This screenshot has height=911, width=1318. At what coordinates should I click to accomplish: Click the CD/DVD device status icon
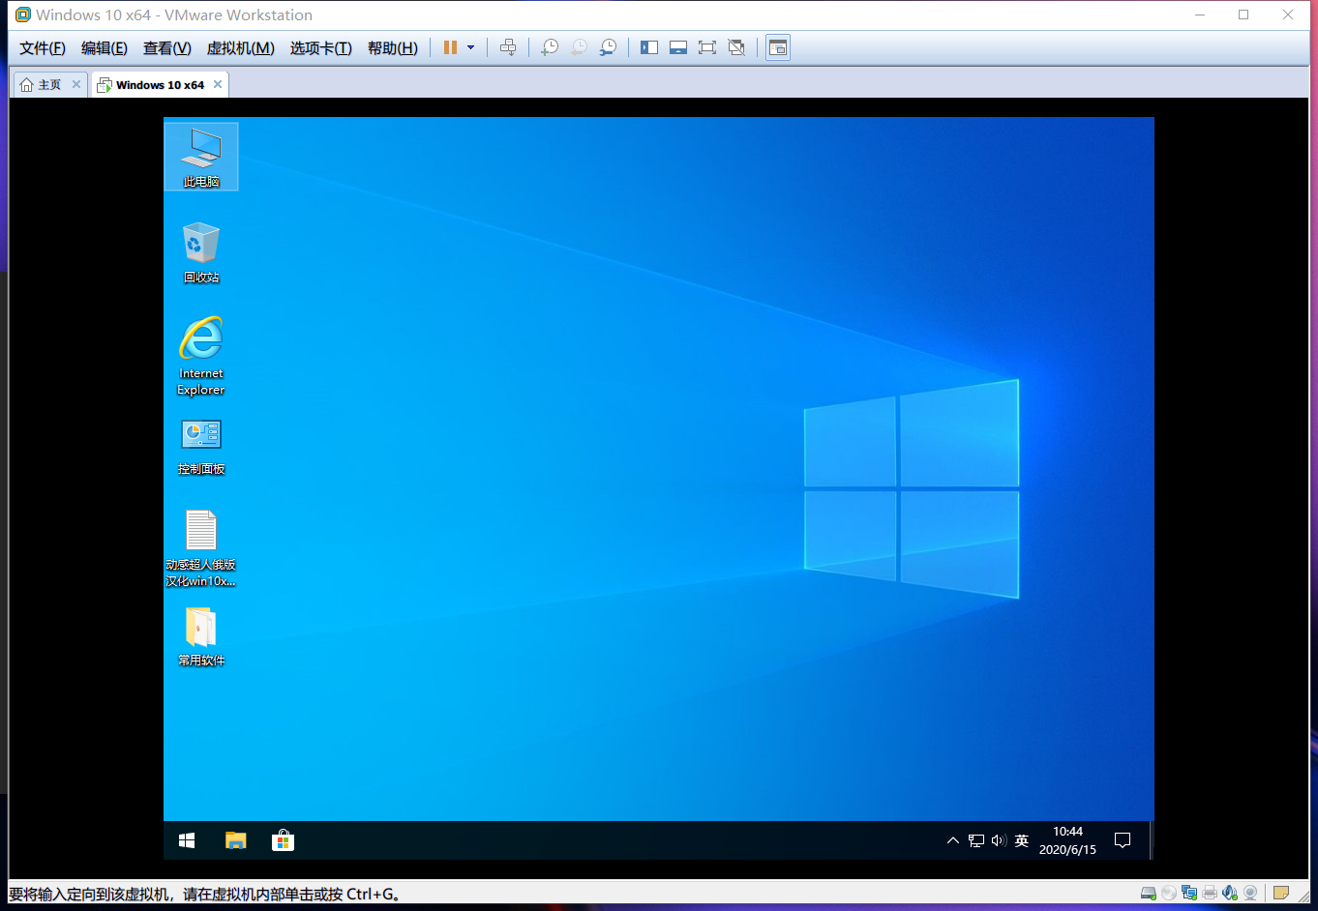tap(1169, 894)
